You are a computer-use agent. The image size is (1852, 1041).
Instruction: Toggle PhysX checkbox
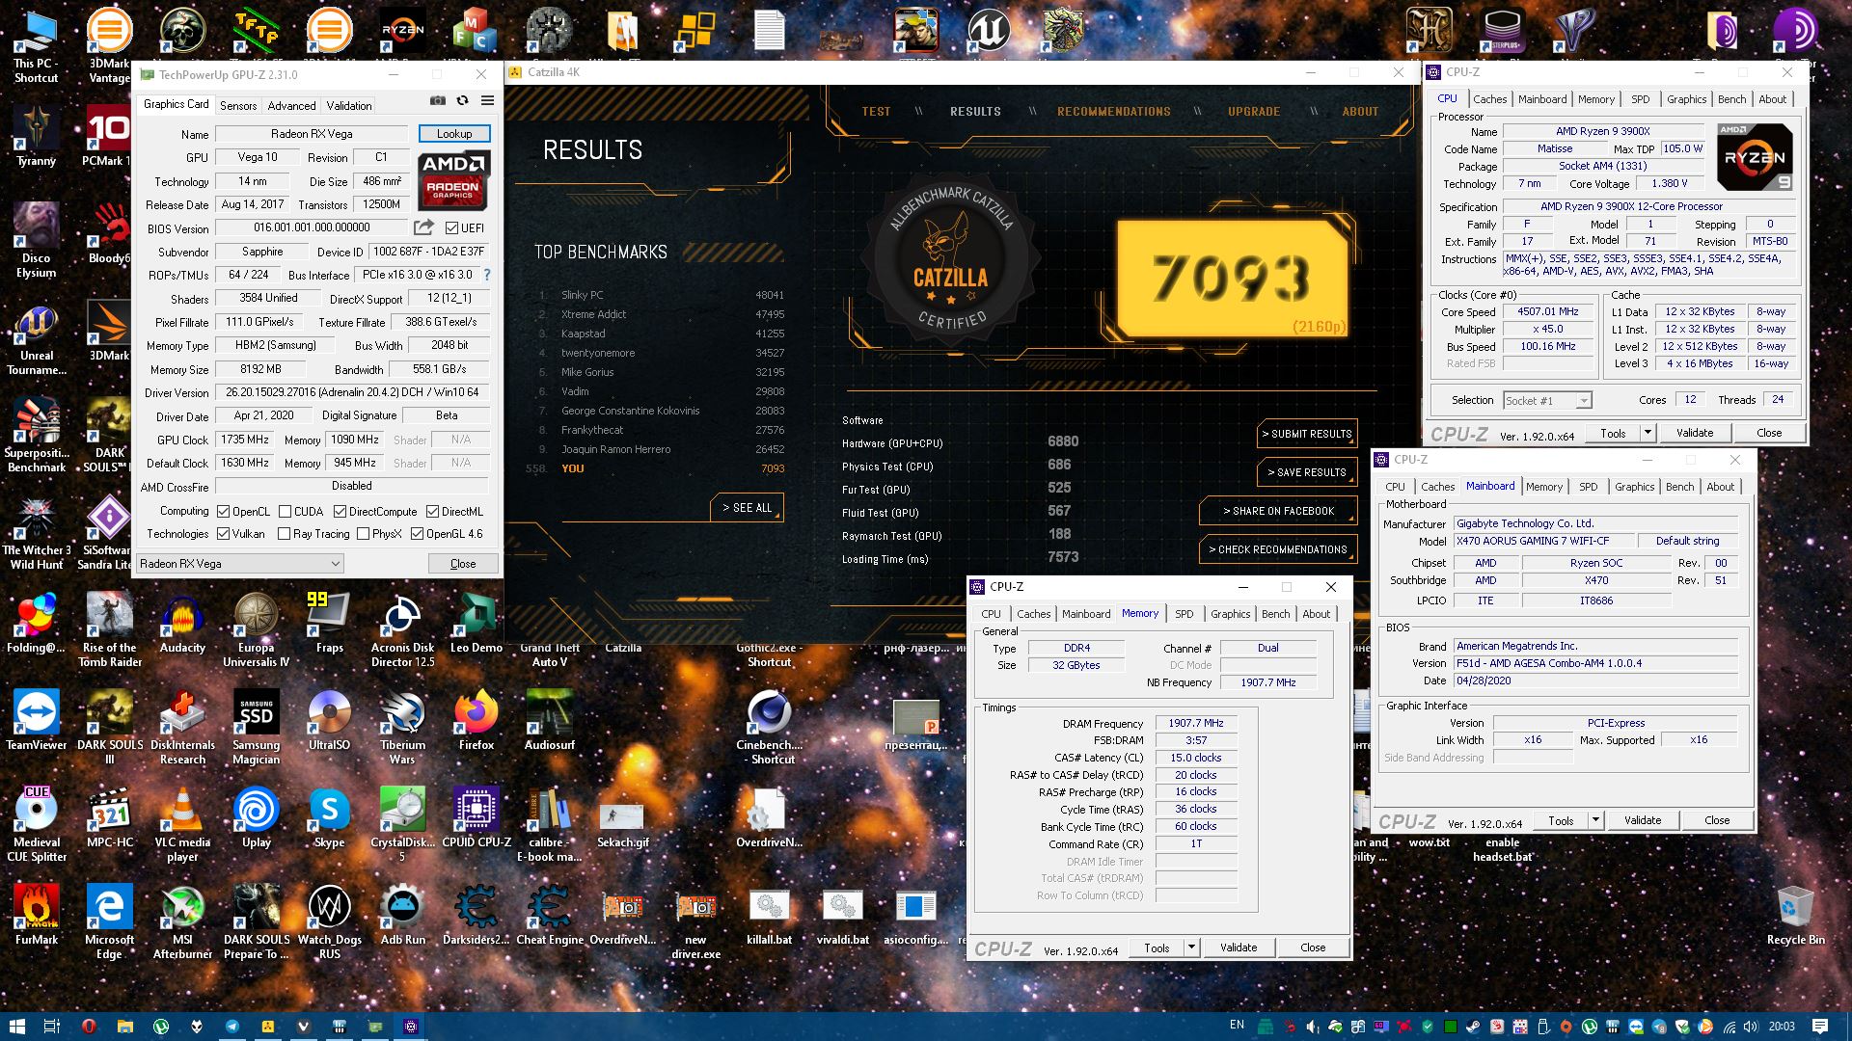pos(364,534)
